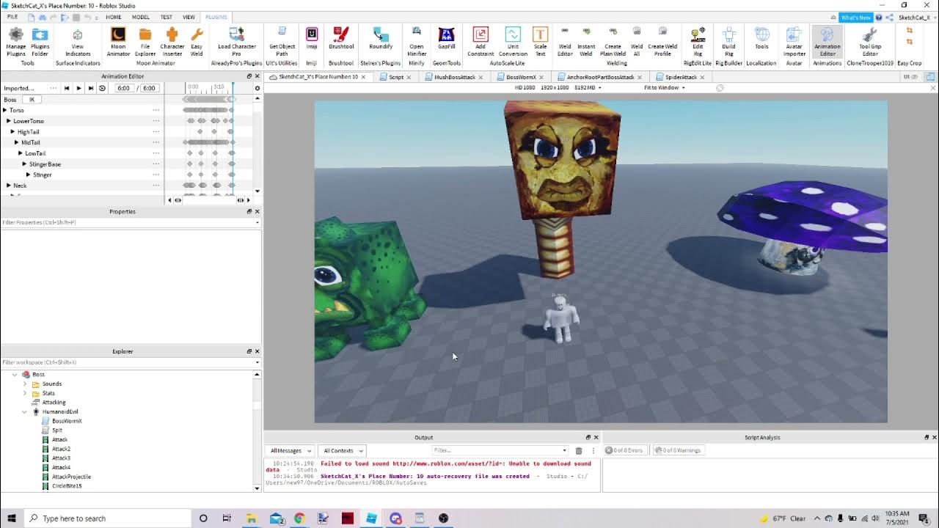Toggle the Animation Editor plugin
Image resolution: width=939 pixels, height=528 pixels.
tap(827, 42)
